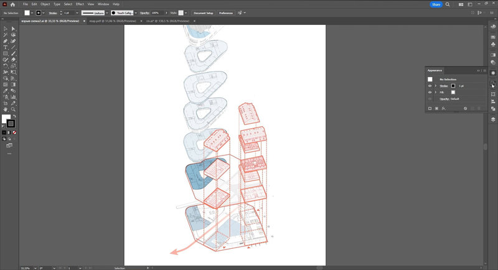Open Edit Toolbar three dots
This screenshot has width=498, height=270.
pyautogui.click(x=9, y=154)
